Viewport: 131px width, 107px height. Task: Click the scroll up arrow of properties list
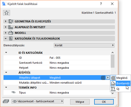pos(112,53)
